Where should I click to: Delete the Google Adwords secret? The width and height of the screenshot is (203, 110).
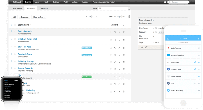point(124,69)
